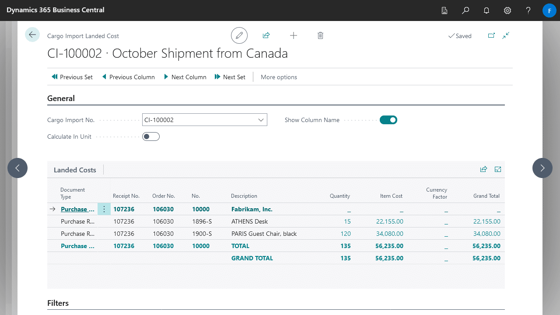Click Dynamics 365 Business Central title
The image size is (560, 315).
coord(56,10)
